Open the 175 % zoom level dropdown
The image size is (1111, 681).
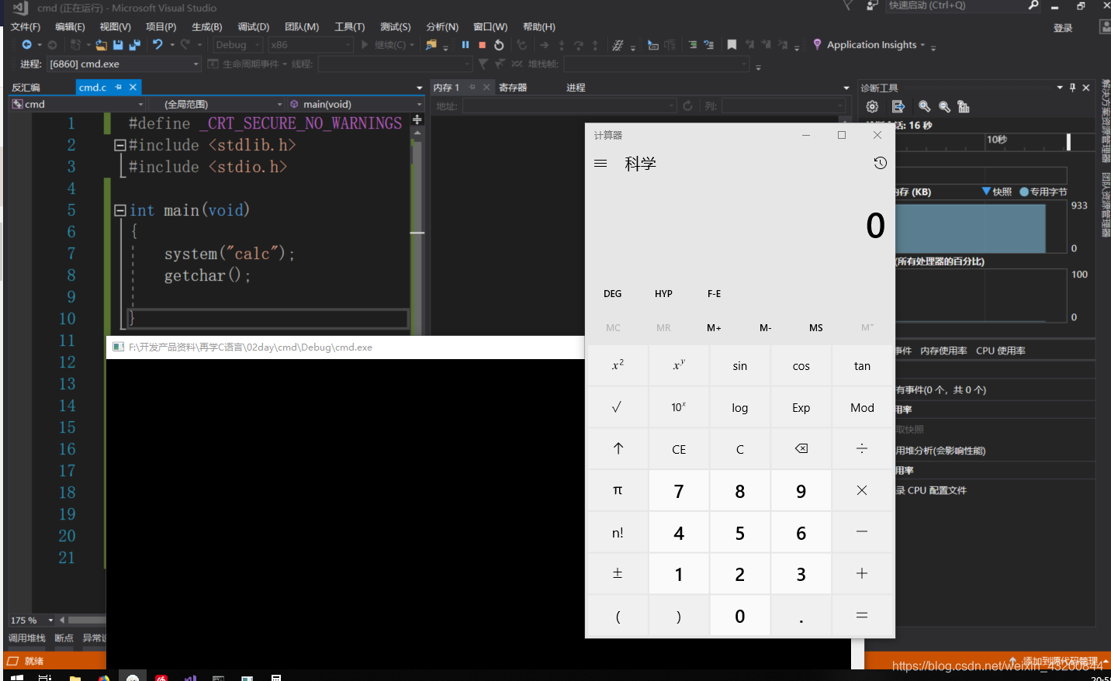[32, 620]
